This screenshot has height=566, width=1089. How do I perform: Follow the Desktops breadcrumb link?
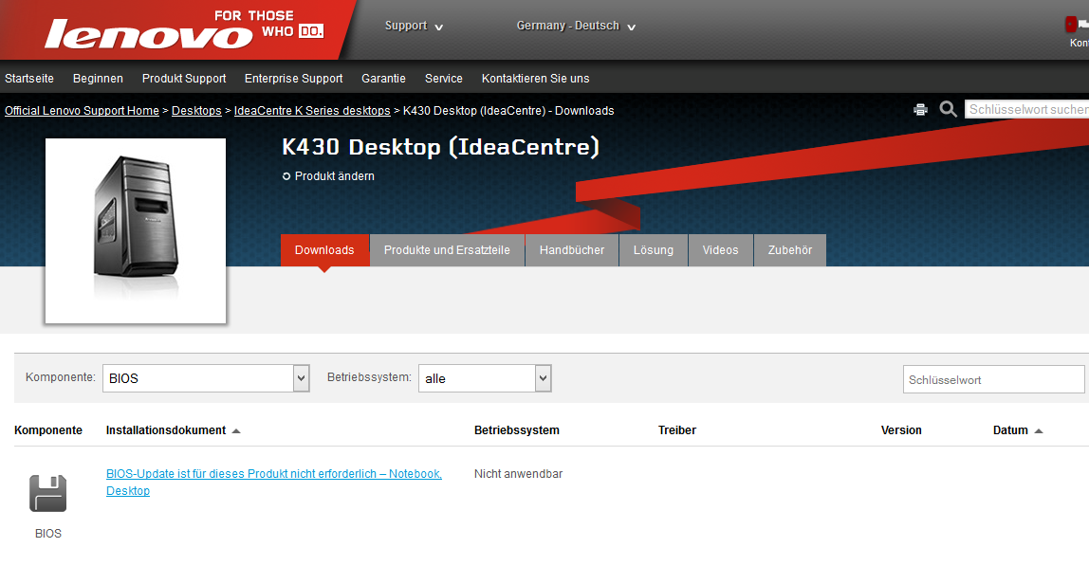point(196,110)
